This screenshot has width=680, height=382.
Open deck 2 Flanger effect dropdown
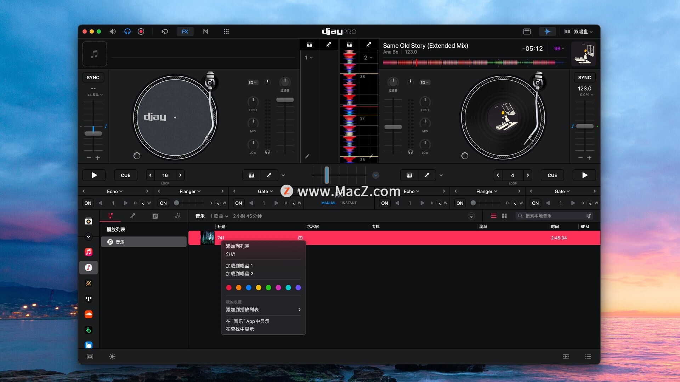(487, 191)
